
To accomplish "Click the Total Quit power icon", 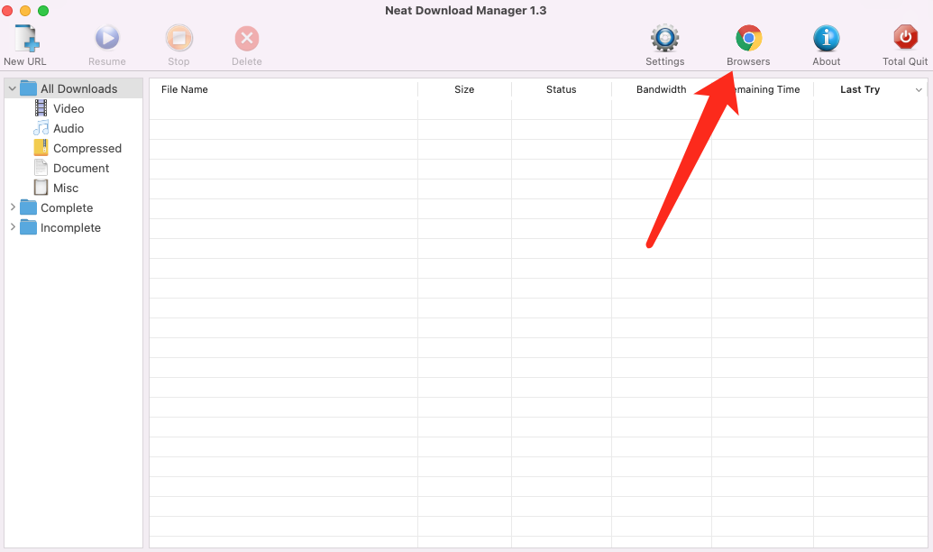I will pos(905,38).
